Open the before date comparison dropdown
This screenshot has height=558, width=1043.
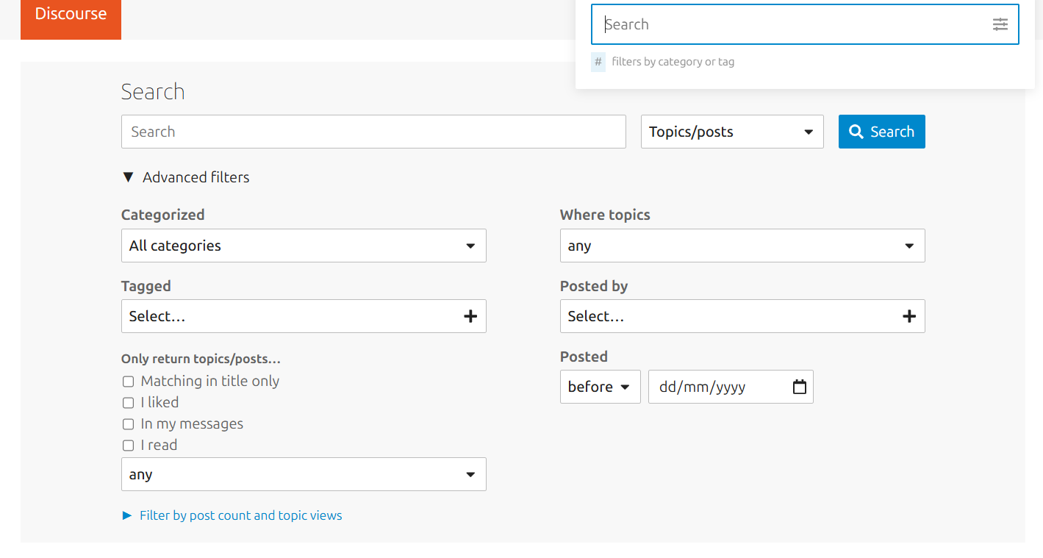(x=600, y=387)
